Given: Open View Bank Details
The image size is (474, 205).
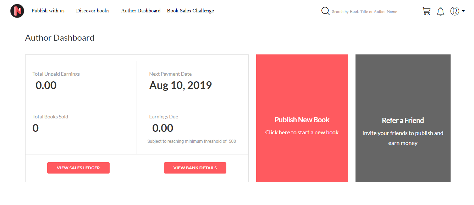Looking at the screenshot, I should (x=195, y=168).
